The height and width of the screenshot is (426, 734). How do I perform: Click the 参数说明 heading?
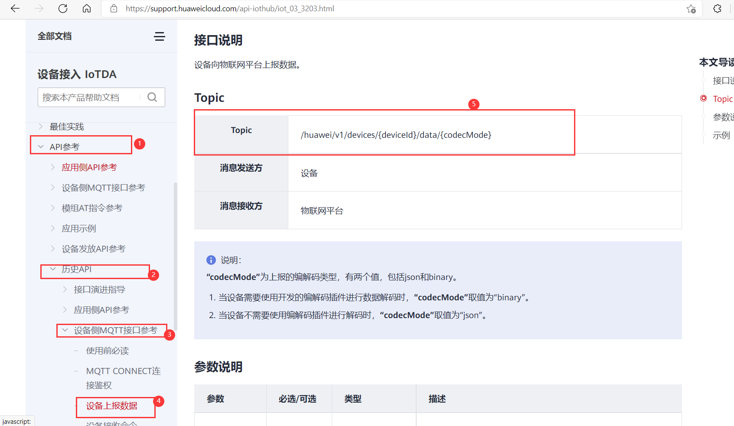[219, 367]
